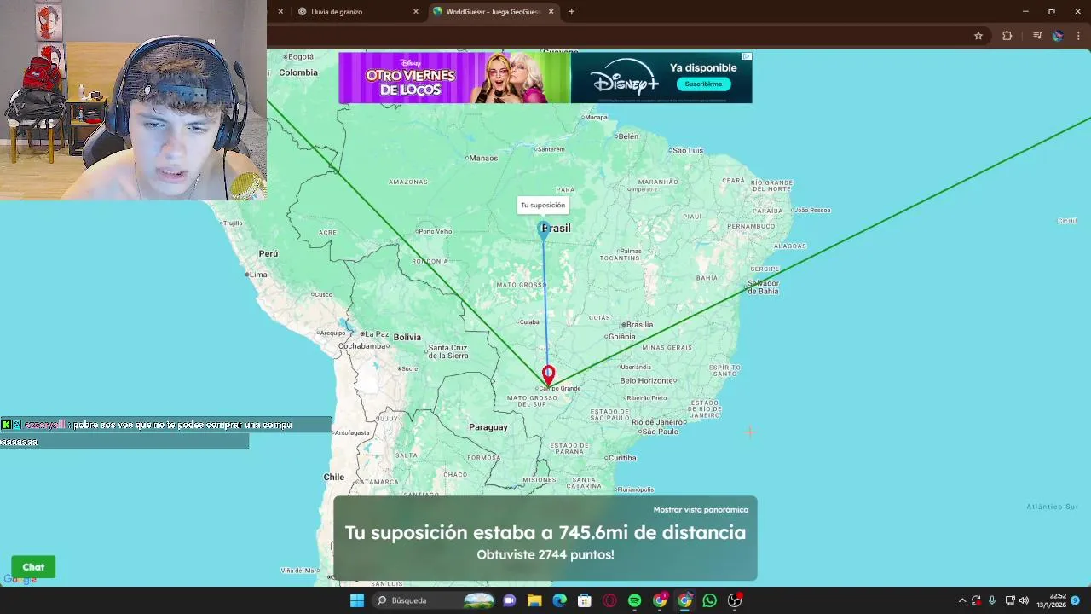Open the volume speaker tray icon
1091x614 pixels.
click(1024, 600)
